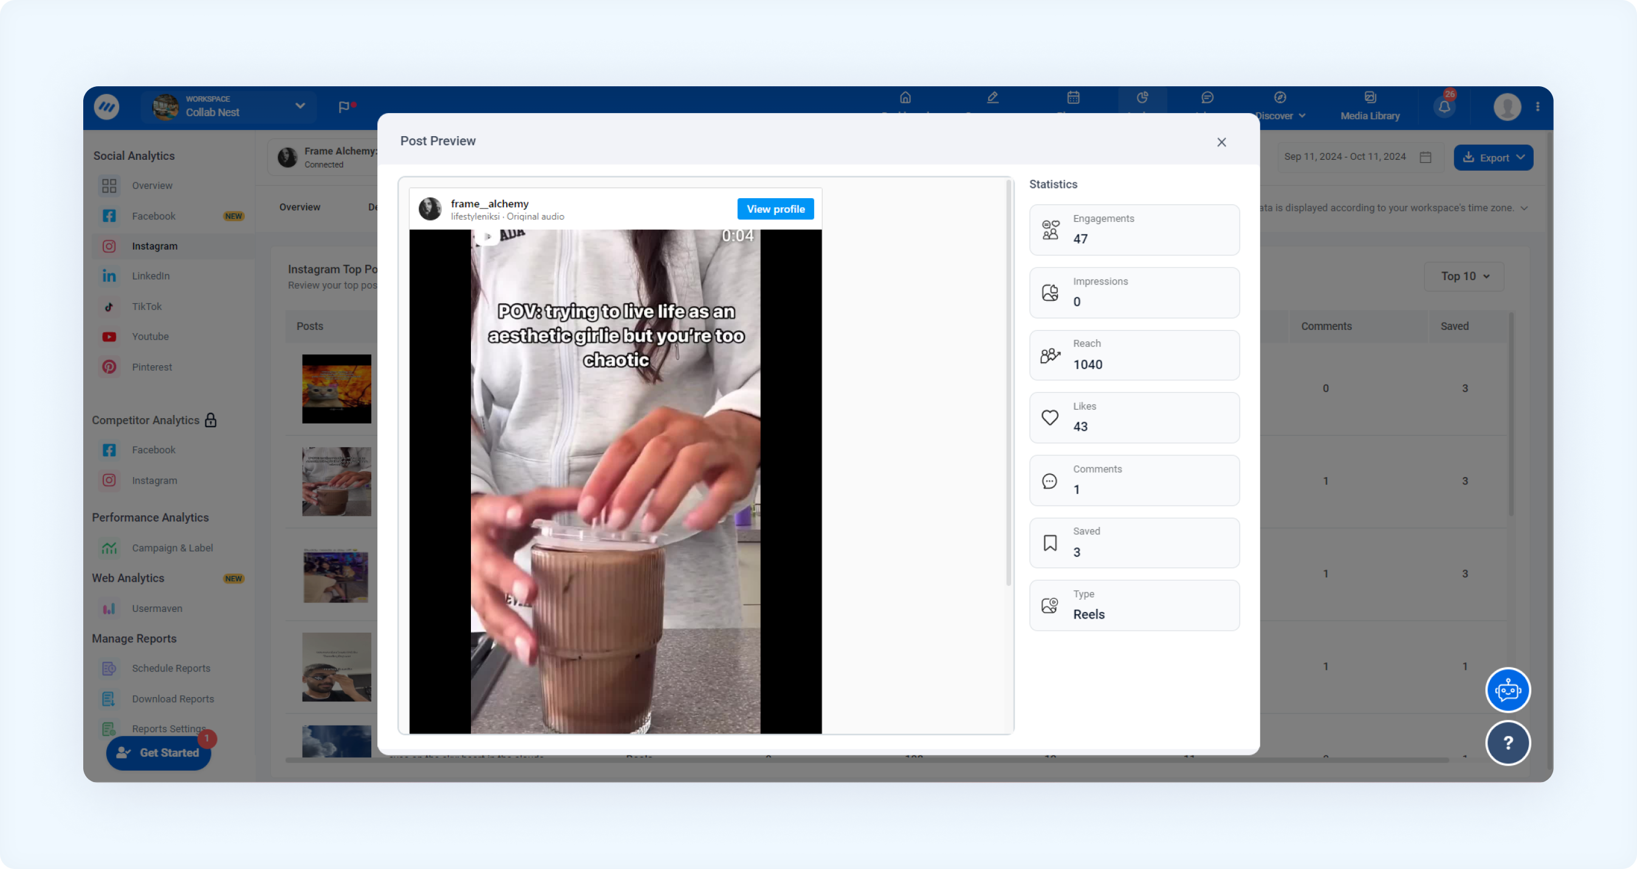Click the Engagements statistic card
This screenshot has width=1637, height=869.
point(1134,230)
